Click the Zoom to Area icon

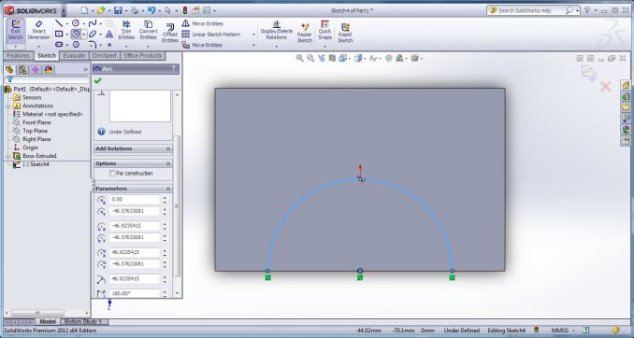click(x=310, y=58)
